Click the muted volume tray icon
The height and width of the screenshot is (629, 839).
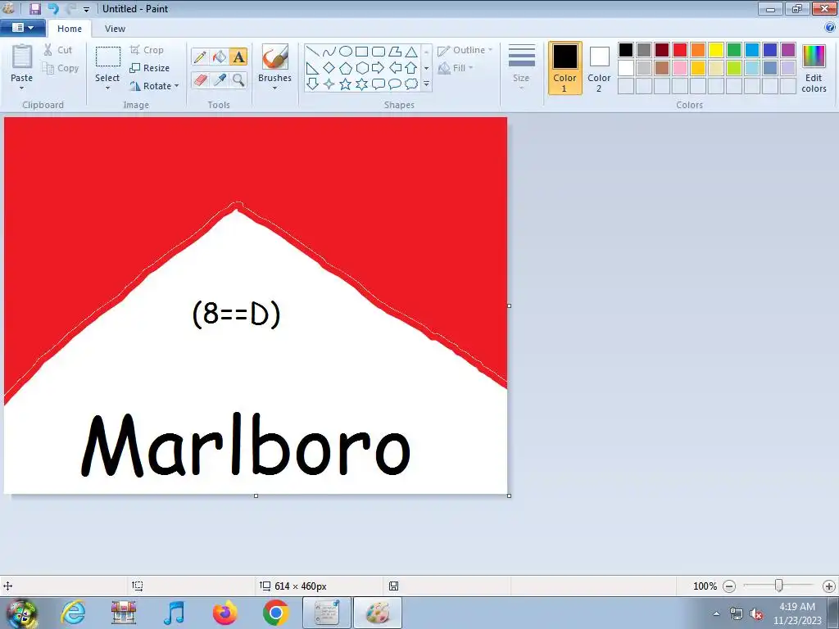[756, 614]
